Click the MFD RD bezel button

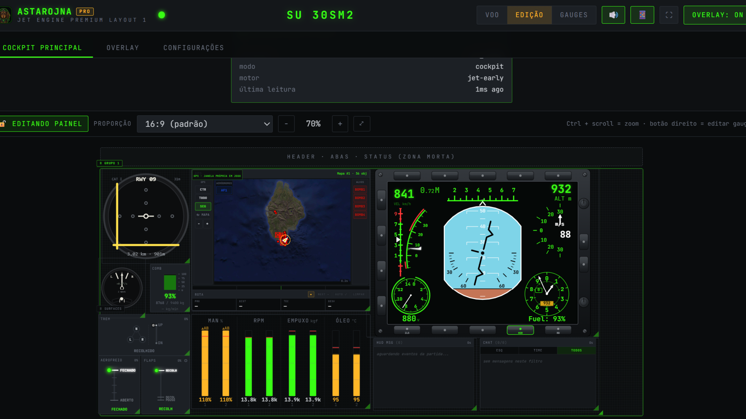tap(558, 330)
